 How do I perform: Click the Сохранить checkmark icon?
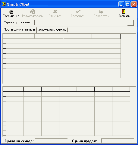[78, 12]
